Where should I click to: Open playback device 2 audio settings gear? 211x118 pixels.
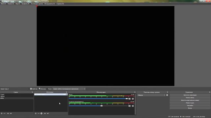tap(133, 106)
